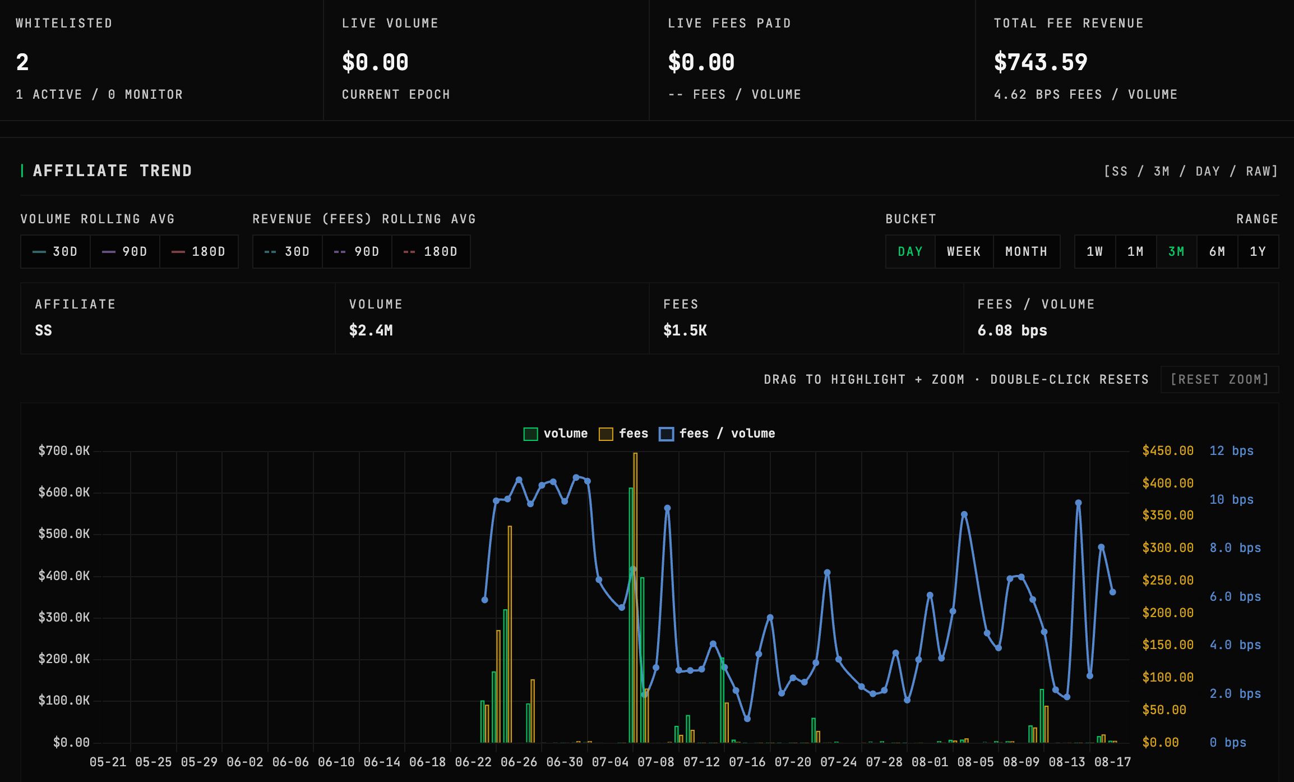Viewport: 1294px width, 782px height.
Task: Click the Live Volume CURRENT EPOCH label
Action: pos(396,95)
